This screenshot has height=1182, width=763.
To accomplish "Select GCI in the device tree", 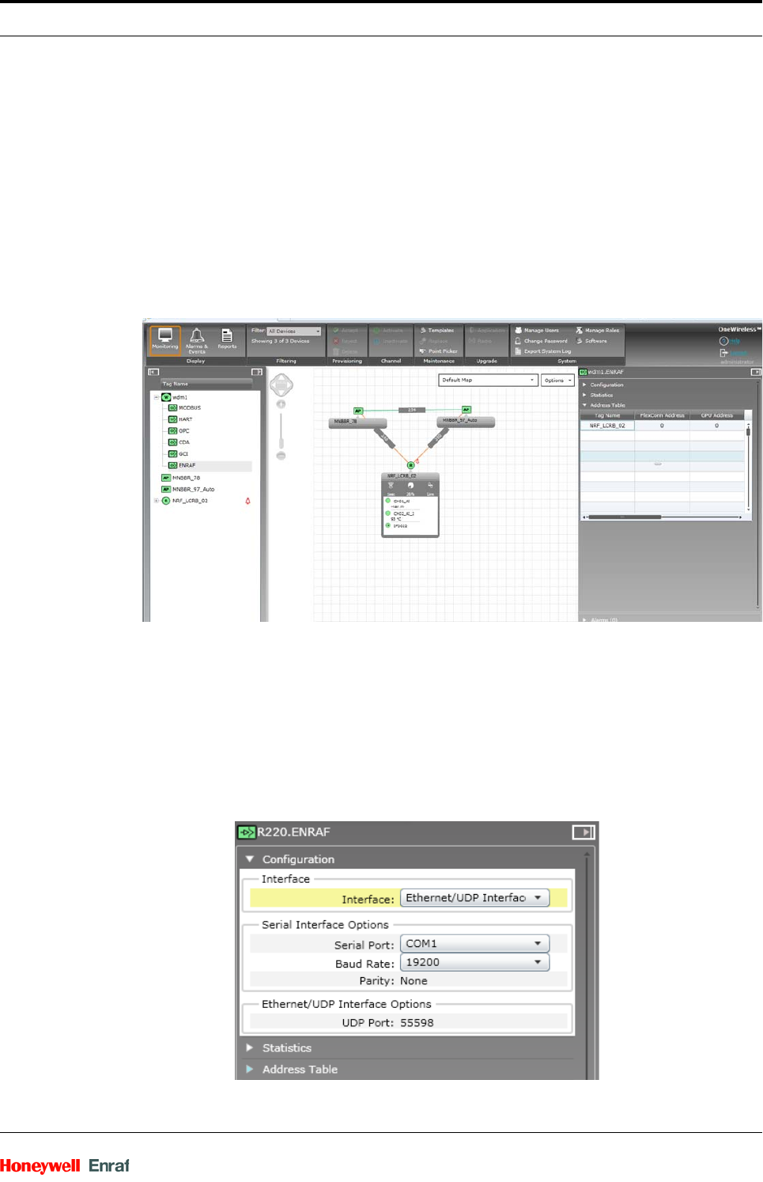I will pyautogui.click(x=178, y=454).
